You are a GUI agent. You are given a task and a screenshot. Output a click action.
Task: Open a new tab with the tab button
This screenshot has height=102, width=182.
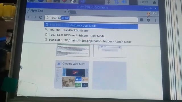pyautogui.click(x=73, y=12)
